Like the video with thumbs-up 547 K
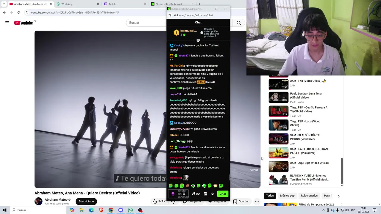The image size is (381, 214). [159, 202]
